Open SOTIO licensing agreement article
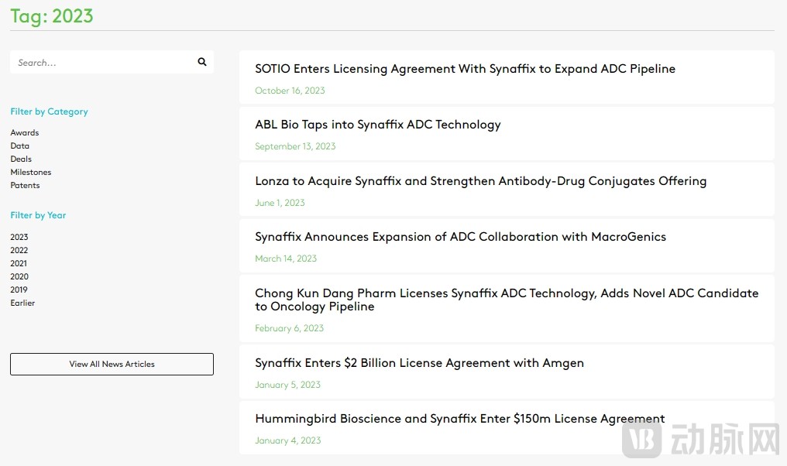Screen dimensions: 787x466 point(465,69)
